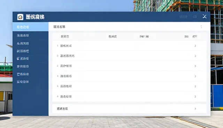Expand the fourth list row's left triangle
223x128 pixels.
click(x=57, y=76)
